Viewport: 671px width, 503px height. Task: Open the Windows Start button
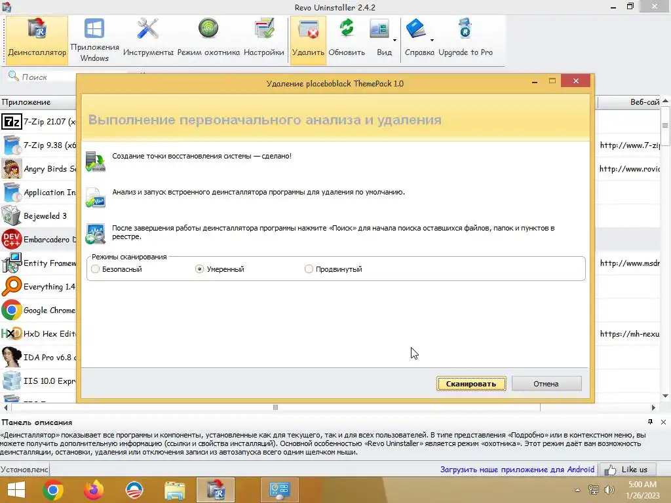(16, 490)
